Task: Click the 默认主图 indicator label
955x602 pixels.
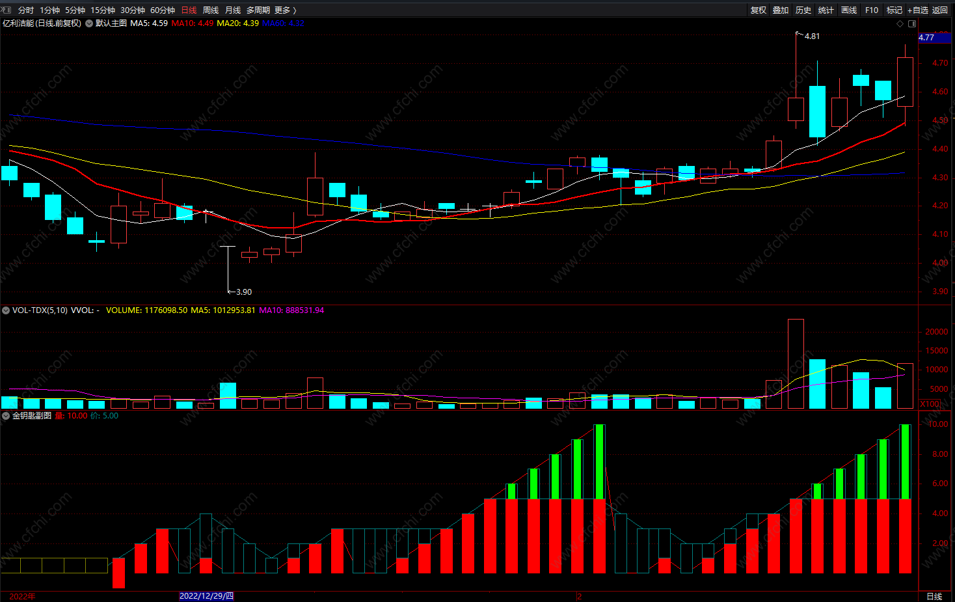Action: coord(111,23)
